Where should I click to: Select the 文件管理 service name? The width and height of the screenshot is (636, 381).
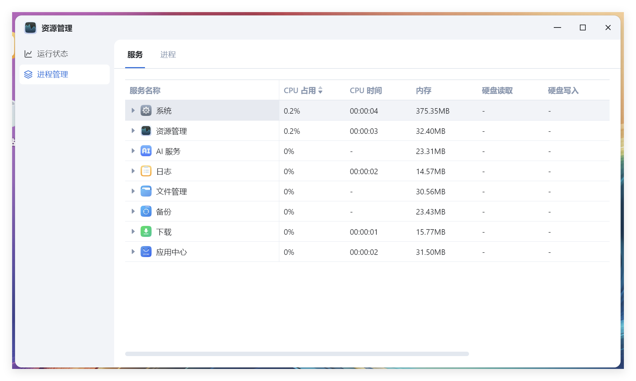click(171, 191)
